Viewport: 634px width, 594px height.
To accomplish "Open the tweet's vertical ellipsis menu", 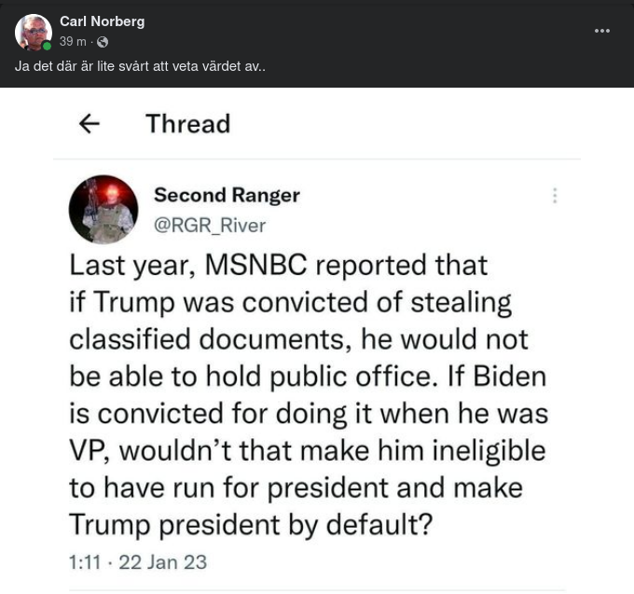I will tap(555, 196).
